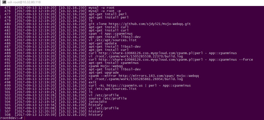Place cursor after the root@dev:~# prompt
Screen dimensions: 264x120
click(25, 118)
